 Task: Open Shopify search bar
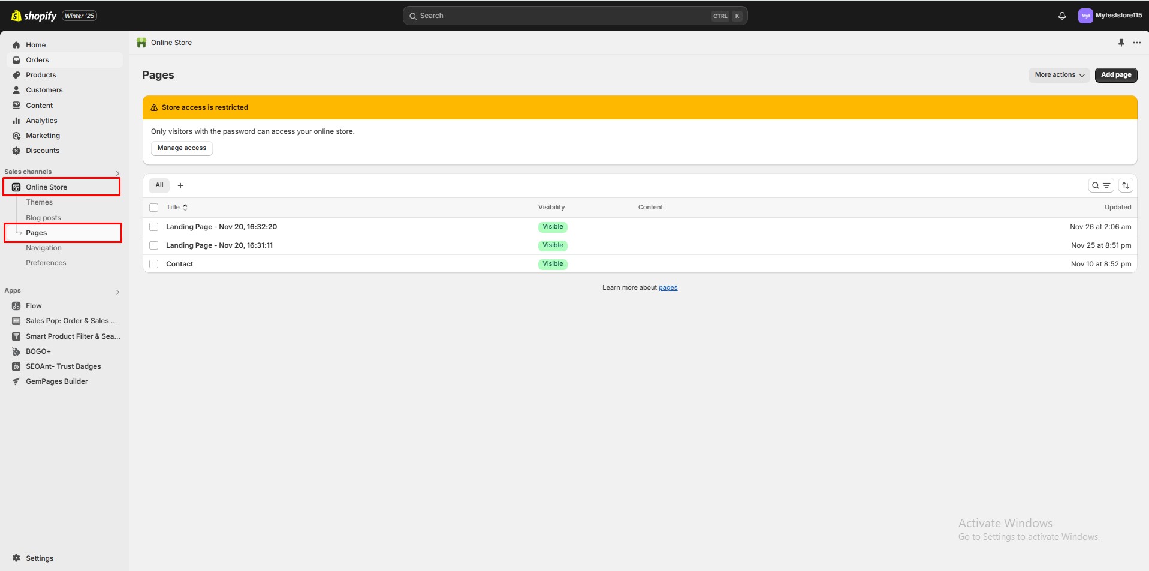pos(574,16)
